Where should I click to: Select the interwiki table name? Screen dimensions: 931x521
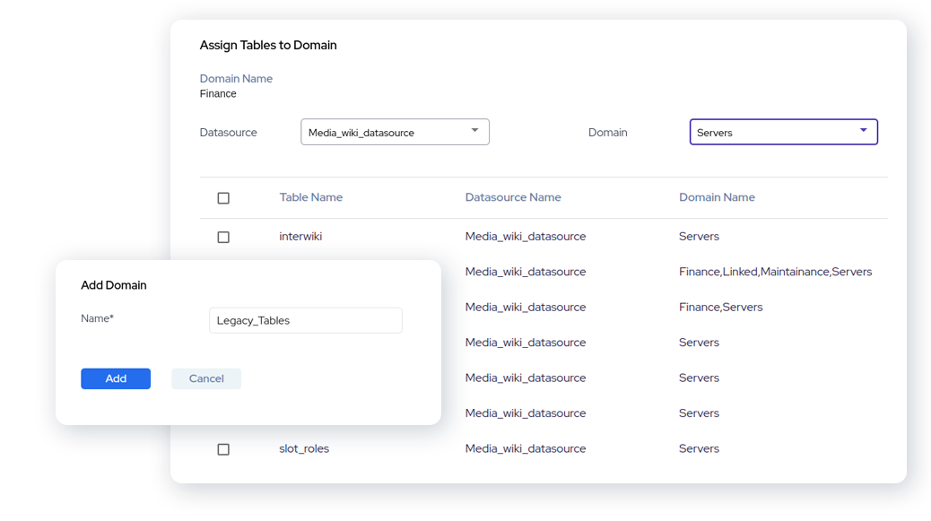[300, 237]
